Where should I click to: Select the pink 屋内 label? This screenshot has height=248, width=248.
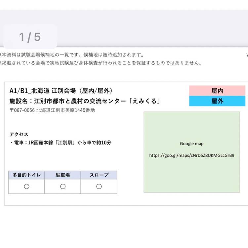(x=217, y=90)
